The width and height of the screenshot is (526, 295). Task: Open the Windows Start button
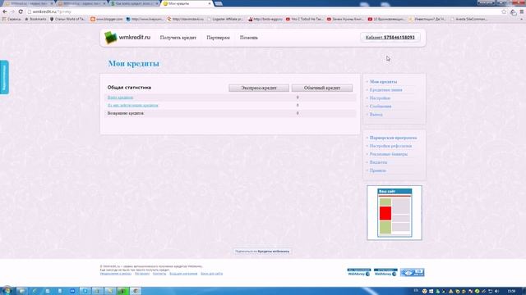pos(7,291)
